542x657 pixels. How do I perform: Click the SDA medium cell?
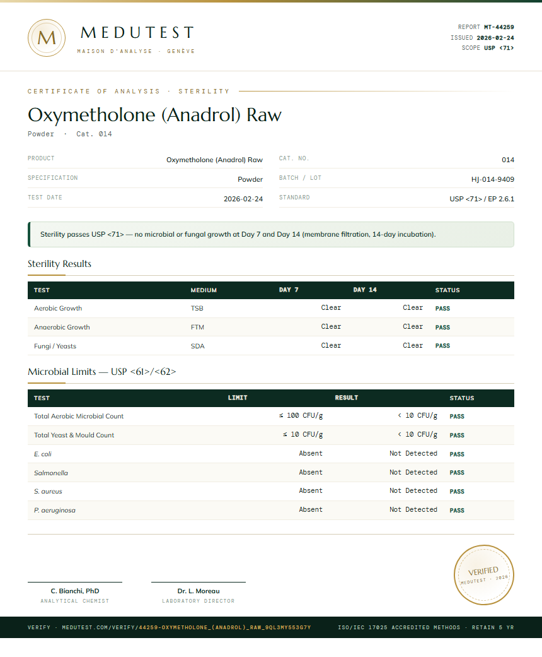197,346
